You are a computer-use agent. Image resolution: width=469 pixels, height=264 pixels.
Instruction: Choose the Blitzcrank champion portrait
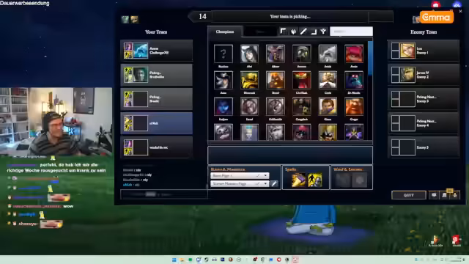[249, 80]
